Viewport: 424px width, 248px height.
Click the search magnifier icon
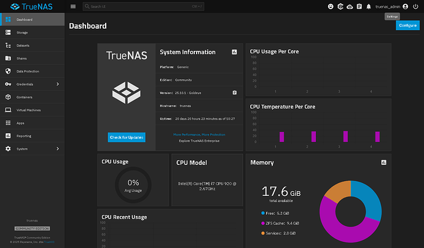(x=87, y=6)
